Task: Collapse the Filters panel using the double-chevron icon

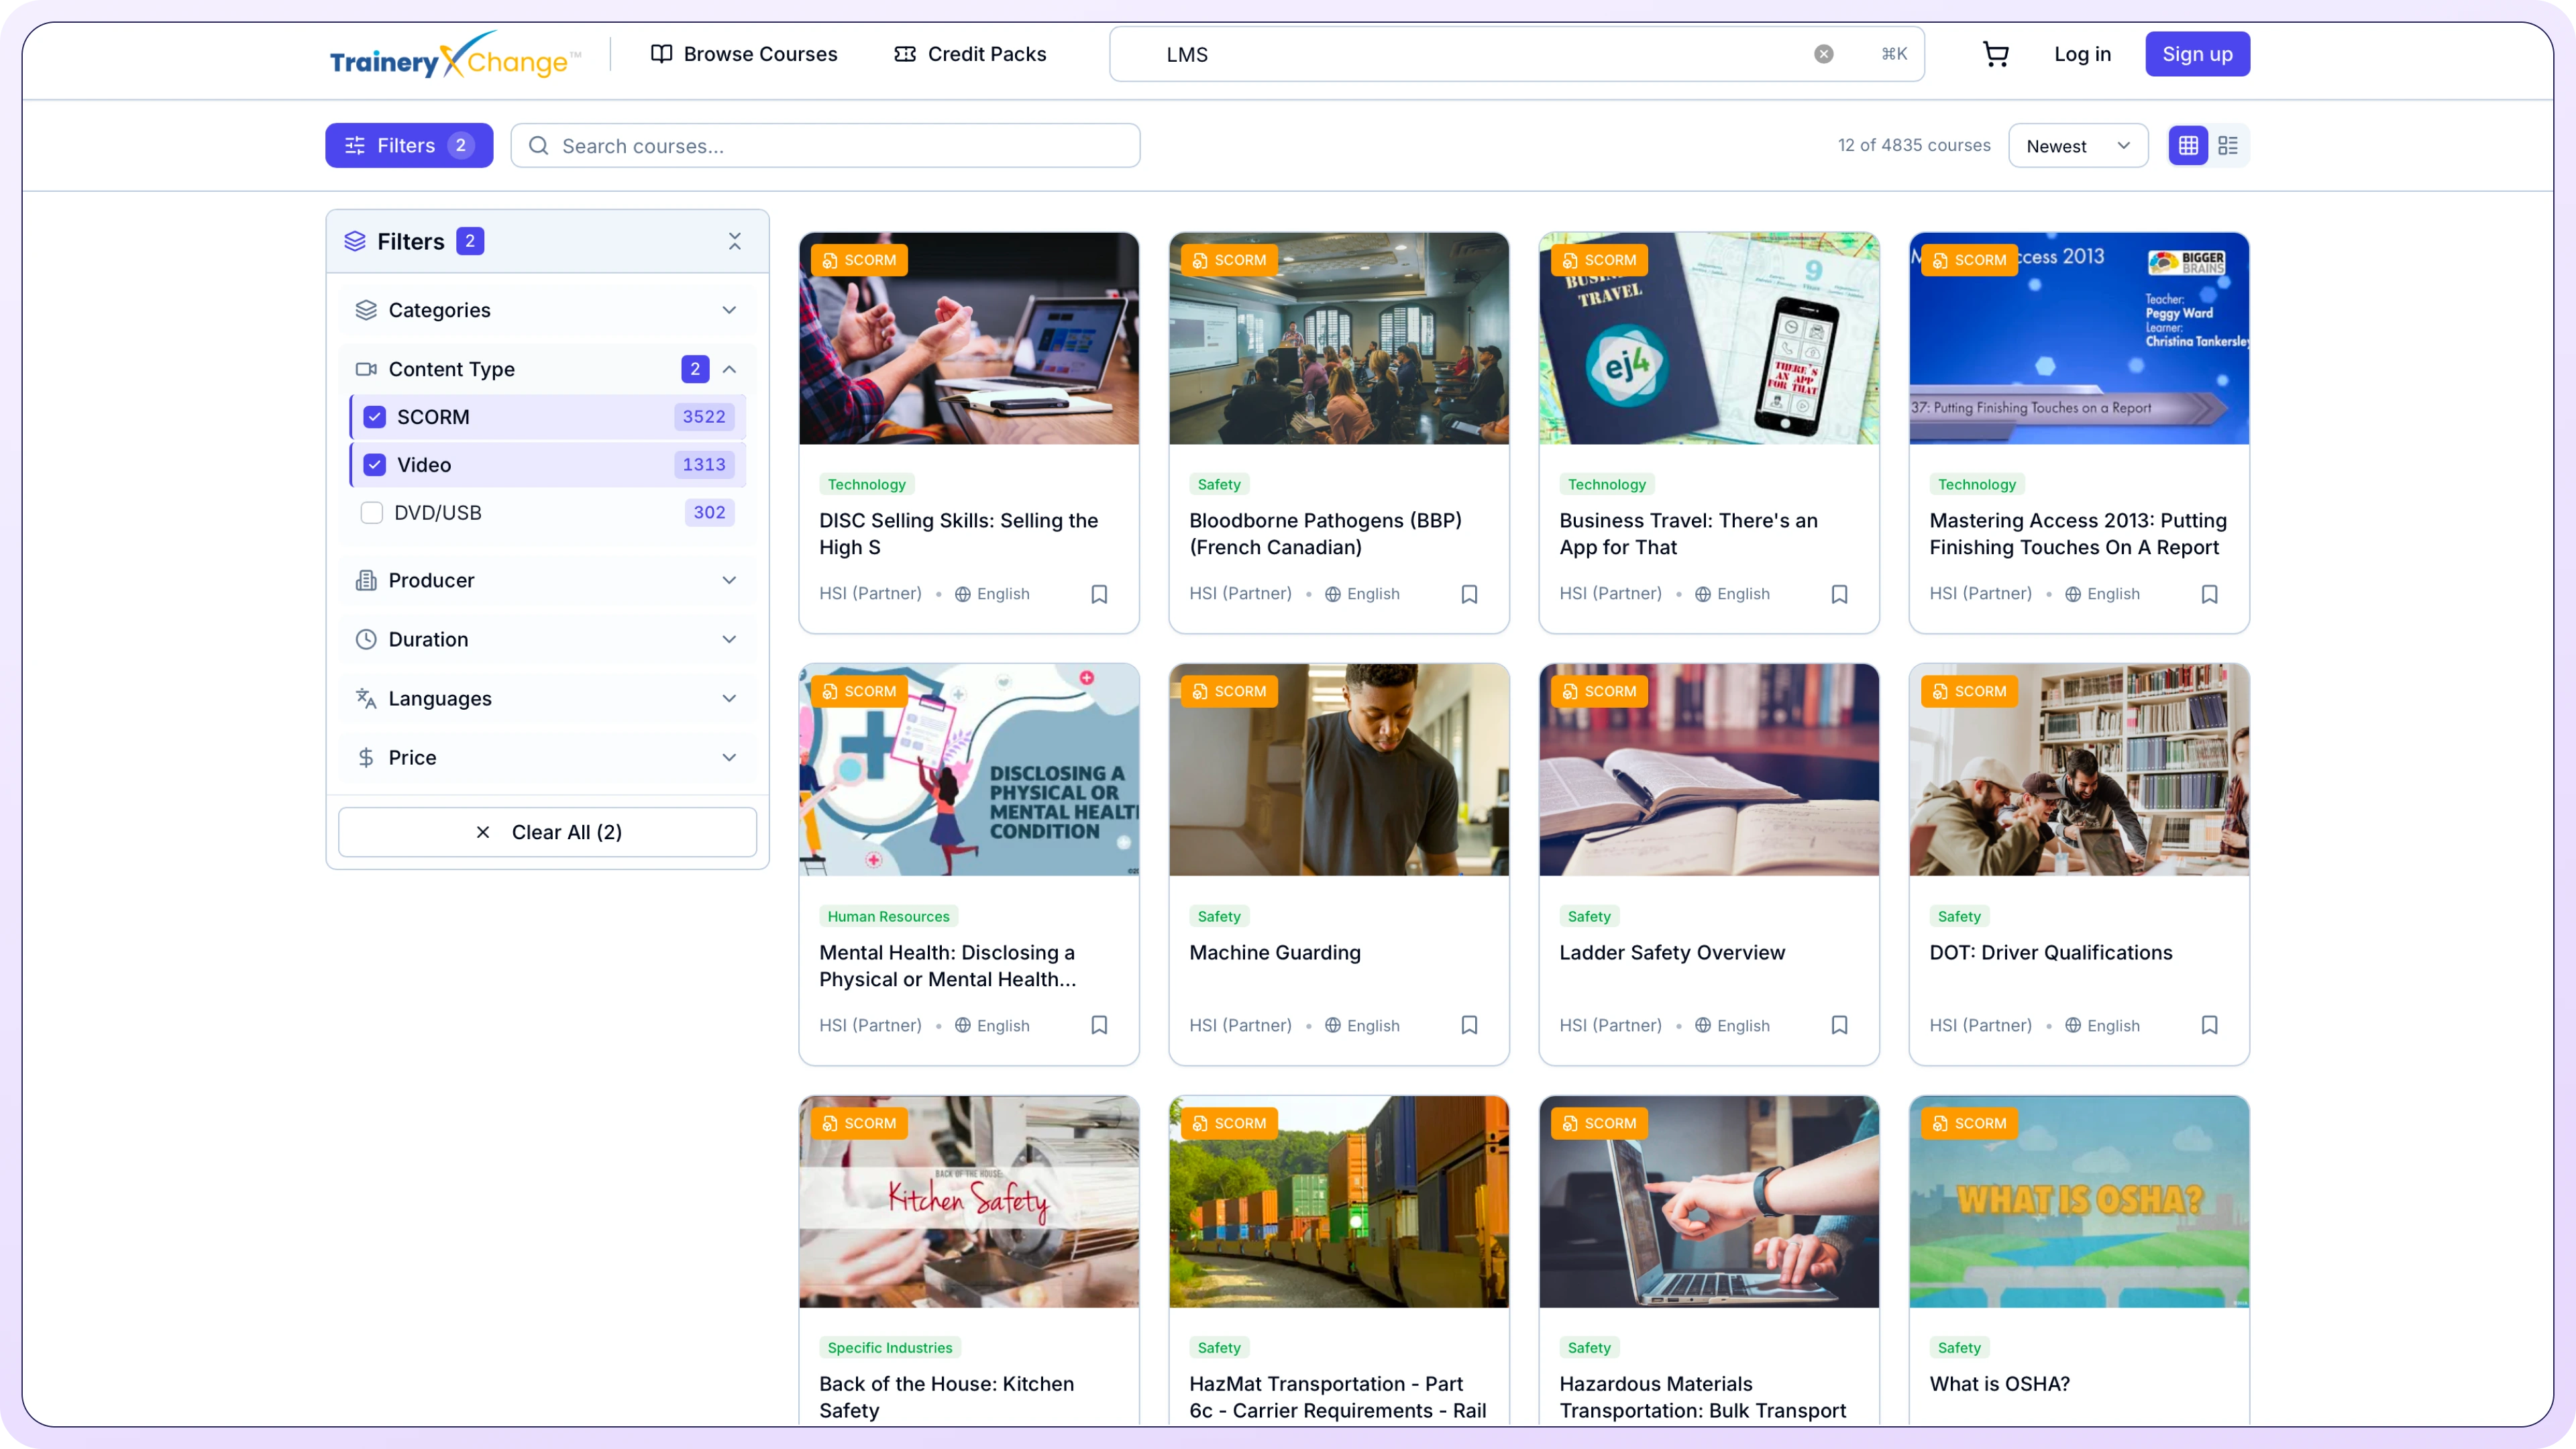Action: pos(735,241)
